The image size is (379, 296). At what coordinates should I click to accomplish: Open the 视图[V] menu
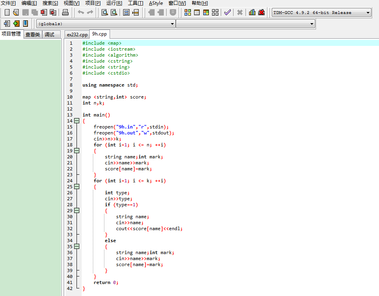click(71, 3)
